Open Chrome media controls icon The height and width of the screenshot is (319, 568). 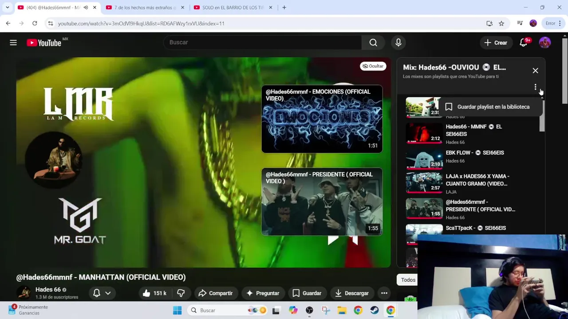click(520, 23)
